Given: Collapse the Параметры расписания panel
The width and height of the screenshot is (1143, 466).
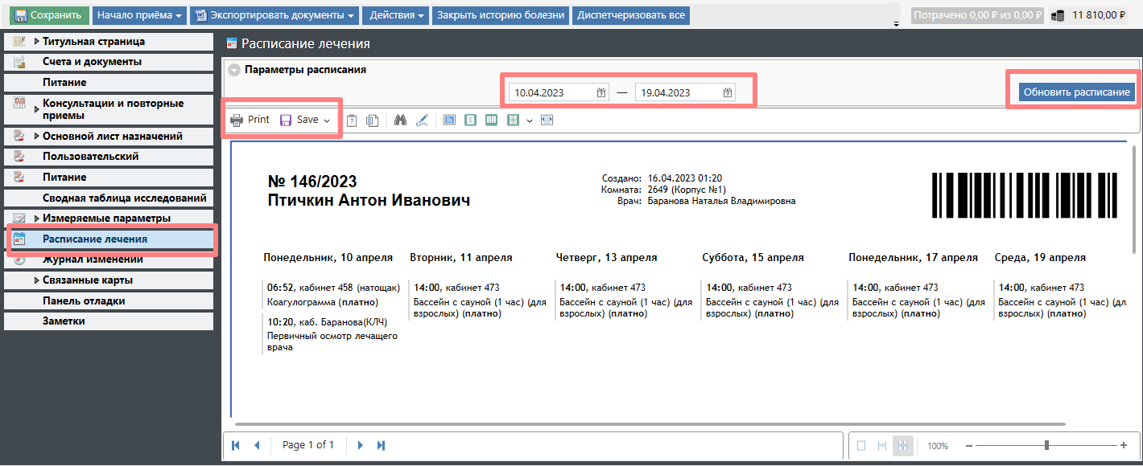Looking at the screenshot, I should click(234, 70).
